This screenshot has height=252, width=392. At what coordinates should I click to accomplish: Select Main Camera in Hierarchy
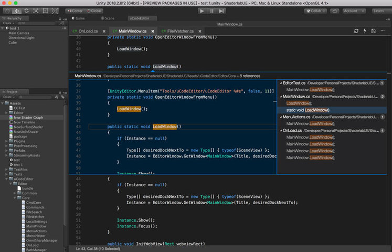tap(19, 33)
